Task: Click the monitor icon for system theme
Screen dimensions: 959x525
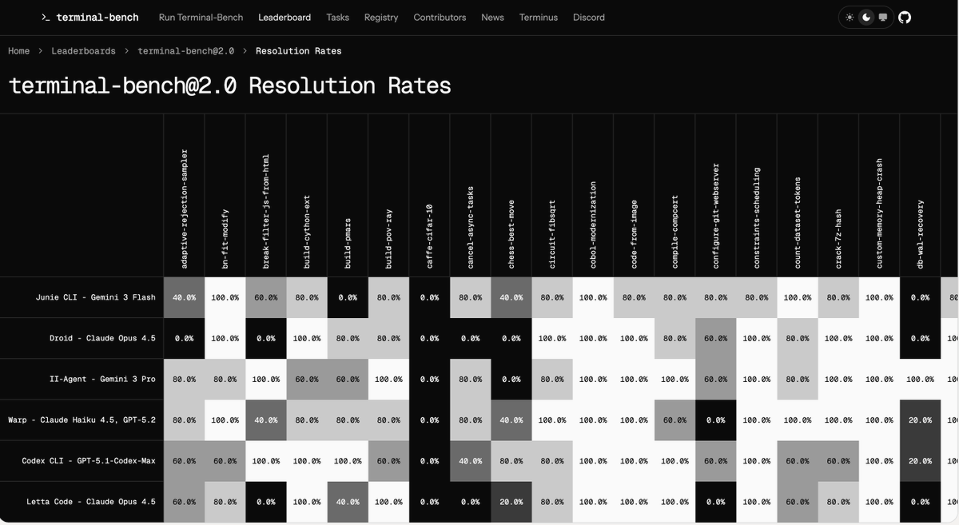Action: coord(882,16)
